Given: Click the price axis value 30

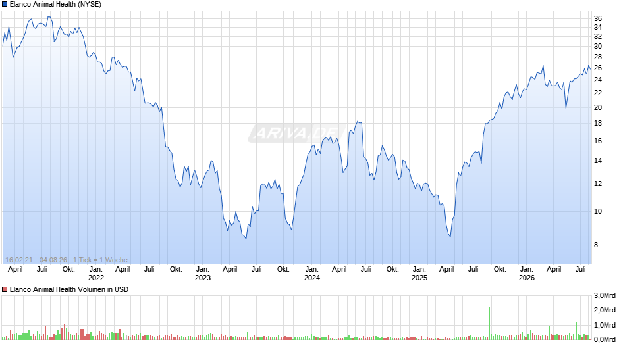Looking at the screenshot, I should pyautogui.click(x=598, y=46).
